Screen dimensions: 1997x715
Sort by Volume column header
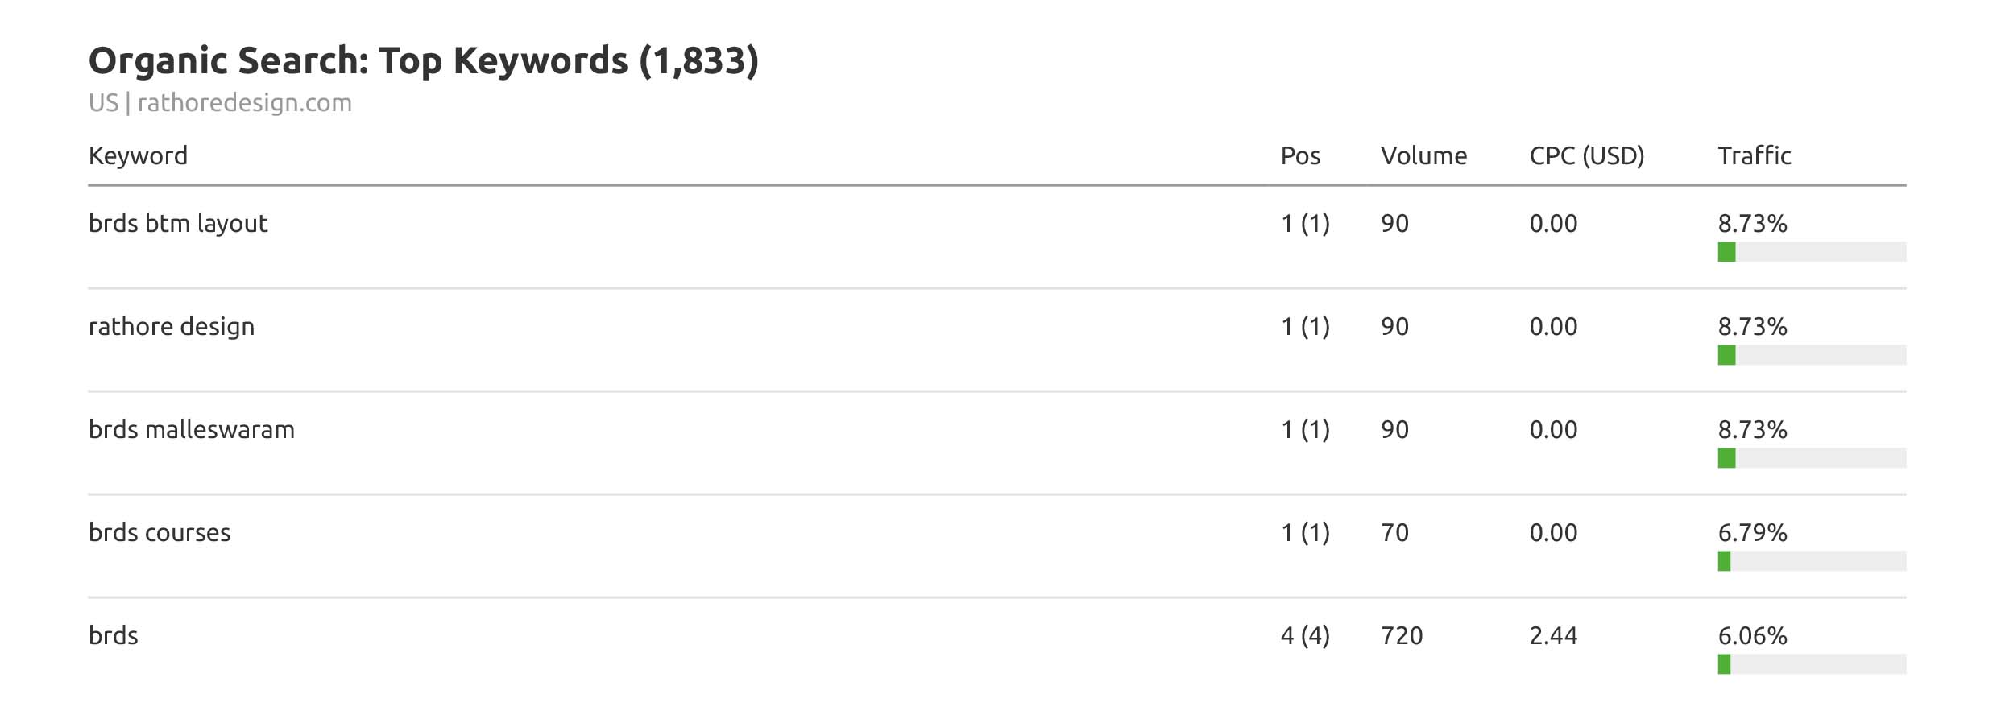coord(1423,155)
